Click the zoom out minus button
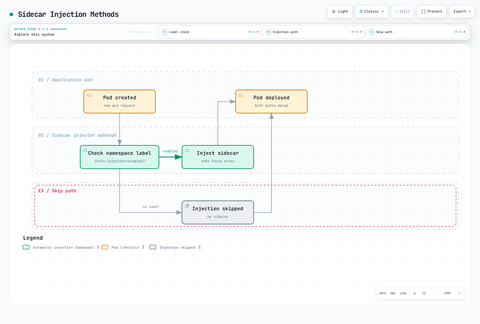480x324 pixels. 435,293
